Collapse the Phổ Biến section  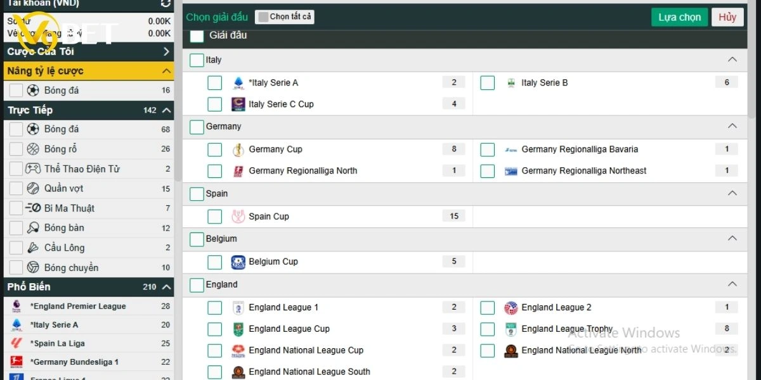click(166, 287)
